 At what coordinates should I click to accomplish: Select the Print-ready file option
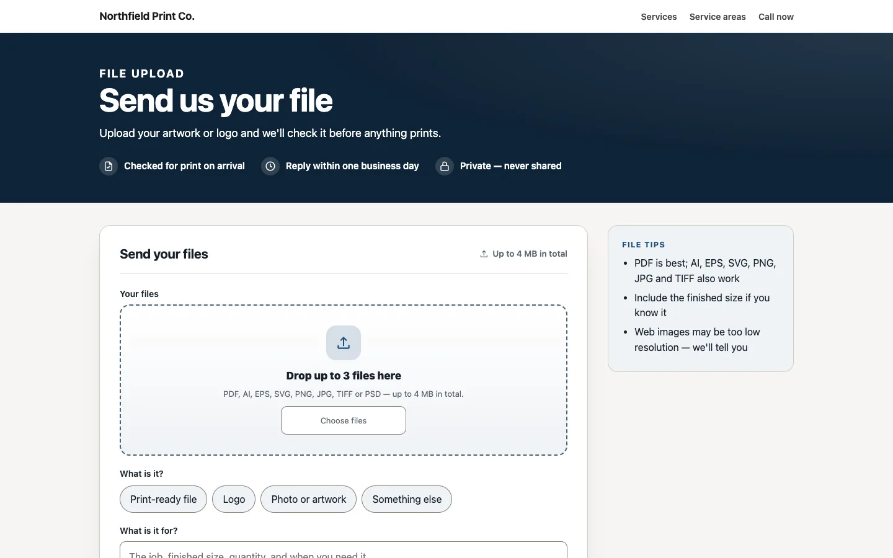(163, 499)
